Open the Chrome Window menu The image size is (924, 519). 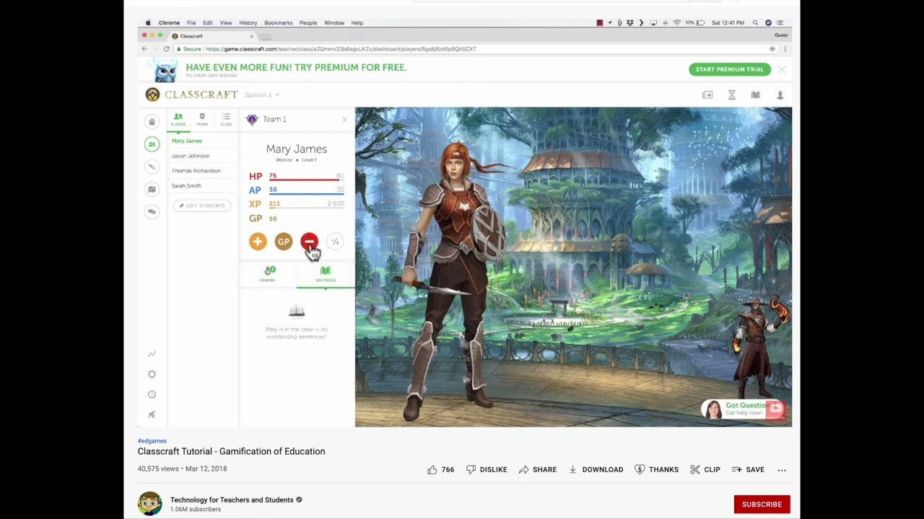(334, 23)
